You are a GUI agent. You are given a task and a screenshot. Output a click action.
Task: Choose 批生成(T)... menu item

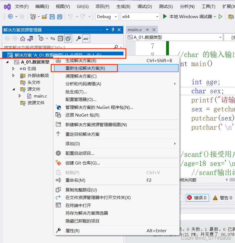point(116,92)
